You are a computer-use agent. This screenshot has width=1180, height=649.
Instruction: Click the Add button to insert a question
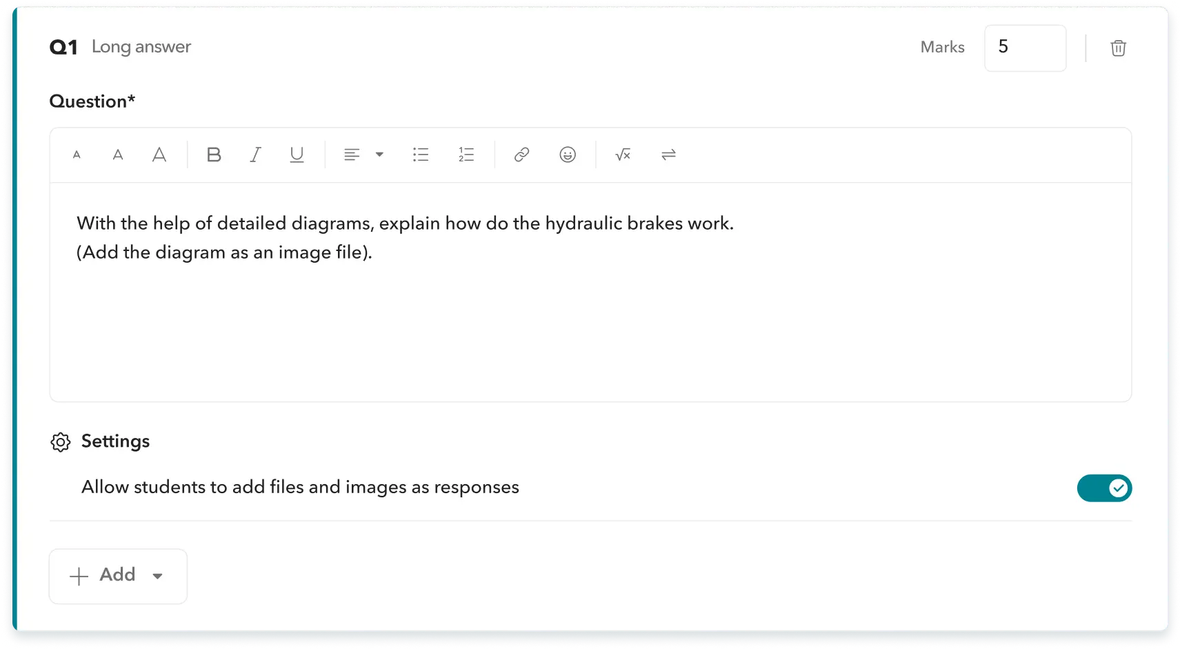point(107,576)
